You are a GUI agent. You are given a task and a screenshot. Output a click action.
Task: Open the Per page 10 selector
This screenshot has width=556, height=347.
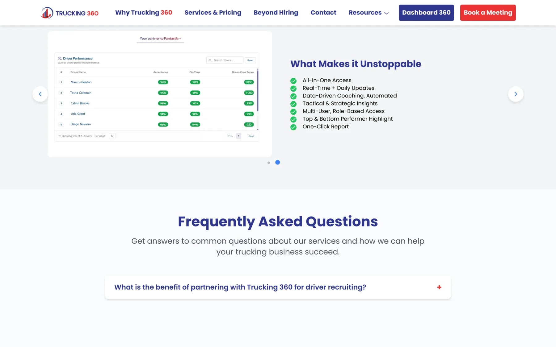click(112, 136)
